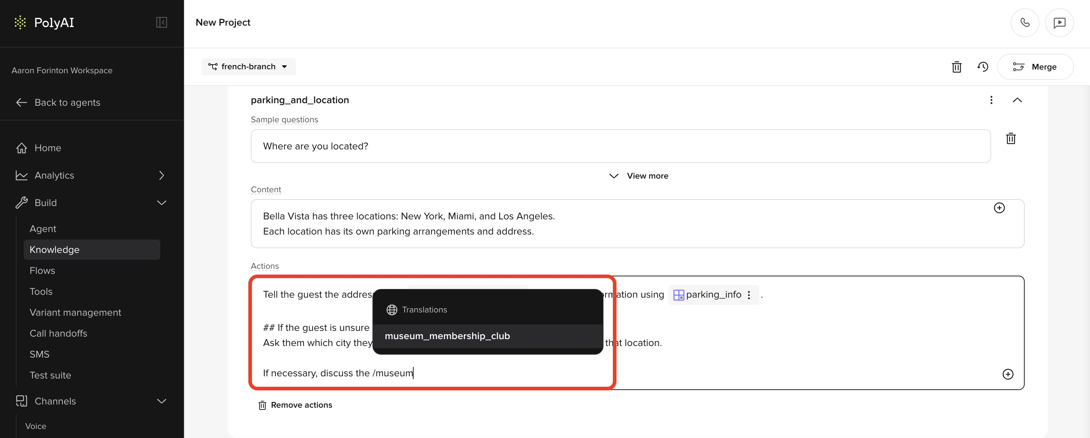Image resolution: width=1090 pixels, height=438 pixels.
Task: Click plus icon in Actions box
Action: point(1007,374)
